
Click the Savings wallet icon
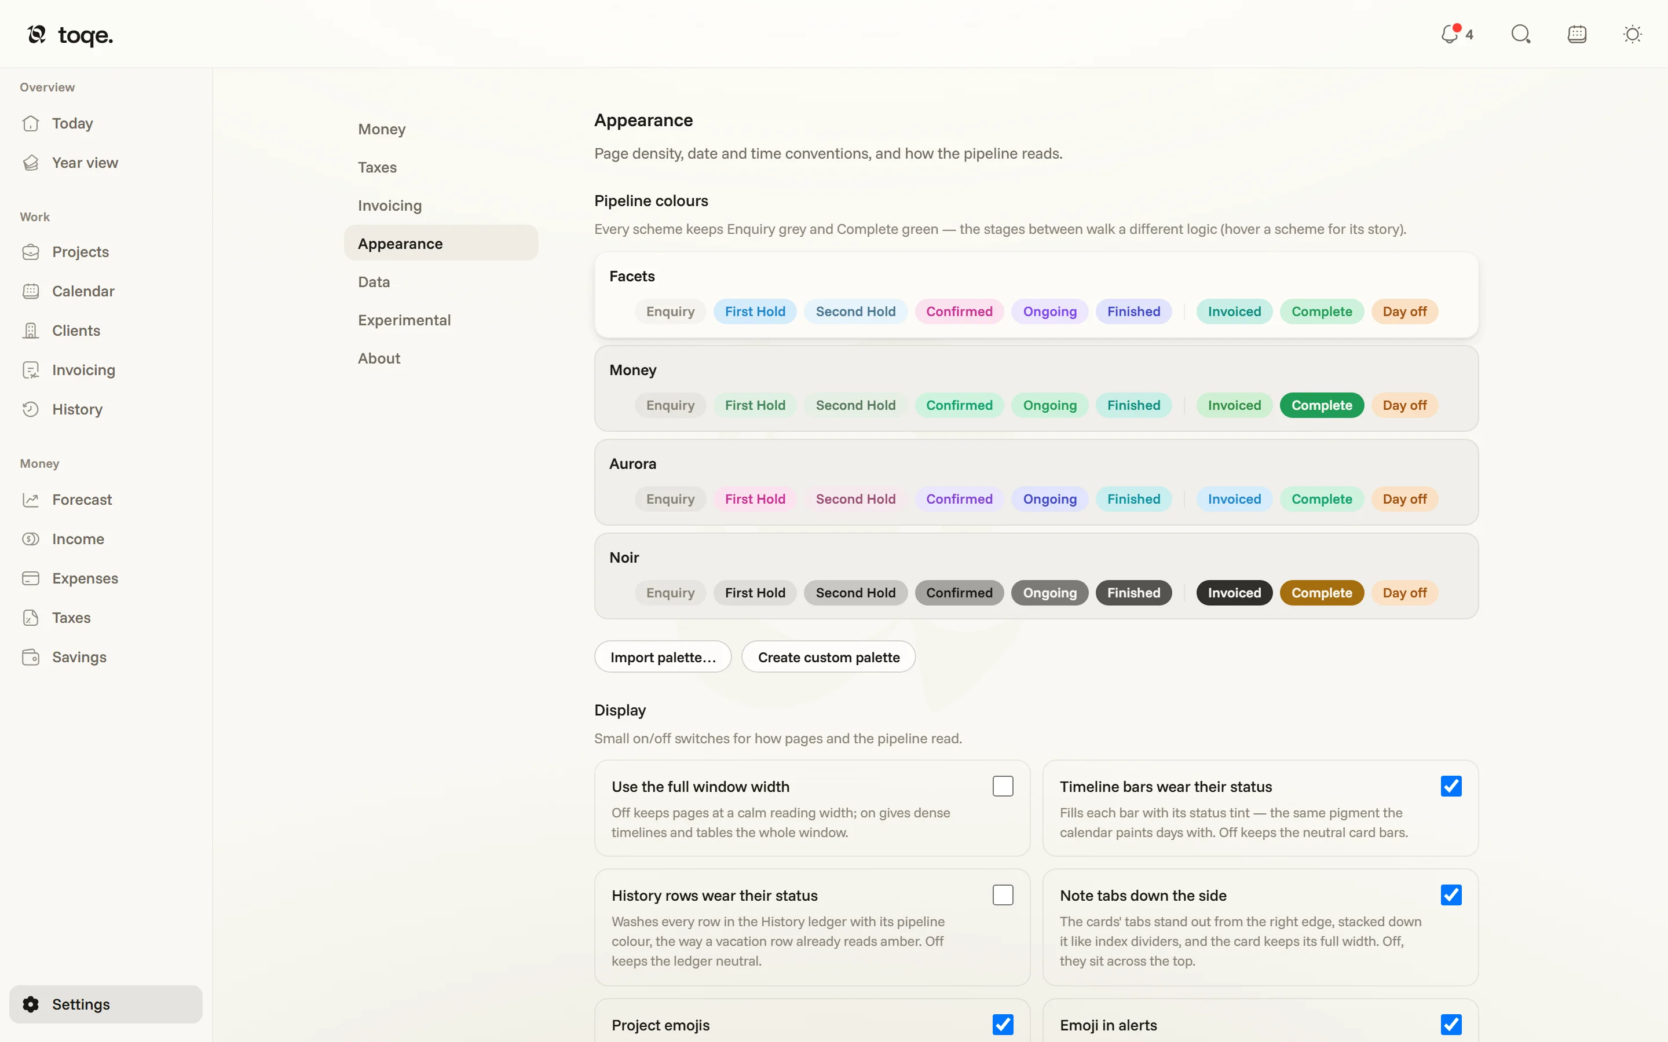pos(30,657)
